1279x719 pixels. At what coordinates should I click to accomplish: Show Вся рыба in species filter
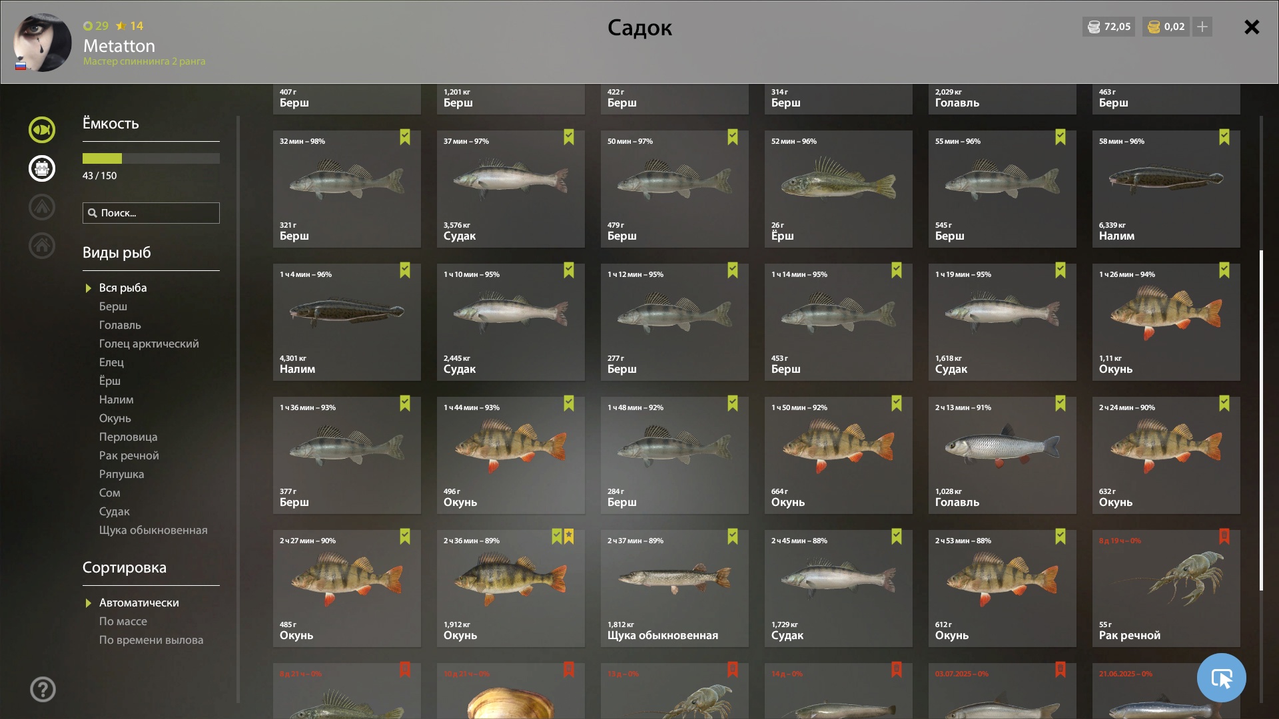[x=123, y=288]
